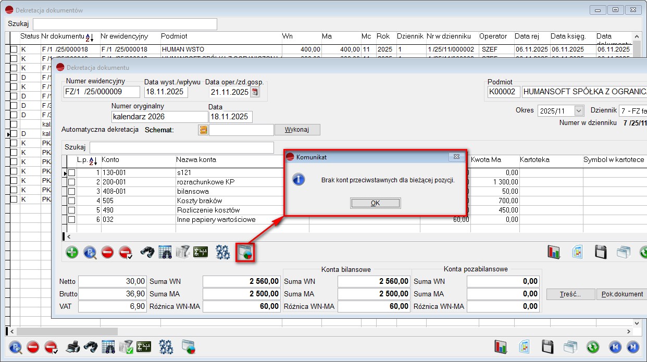The height and width of the screenshot is (362, 647).
Task: Open the calendar picker beside operation date
Action: pos(255,92)
